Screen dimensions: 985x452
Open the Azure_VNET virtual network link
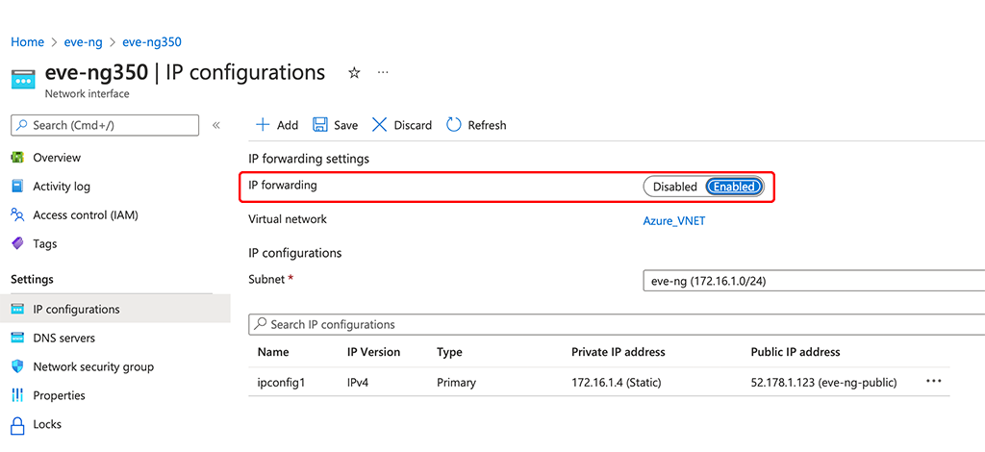coord(674,221)
